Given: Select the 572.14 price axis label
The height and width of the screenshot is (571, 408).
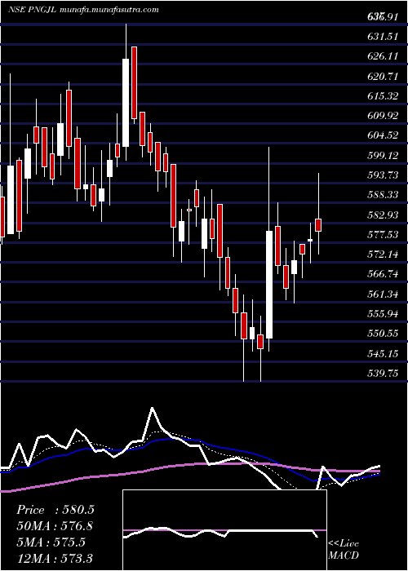Looking at the screenshot, I should (x=383, y=255).
